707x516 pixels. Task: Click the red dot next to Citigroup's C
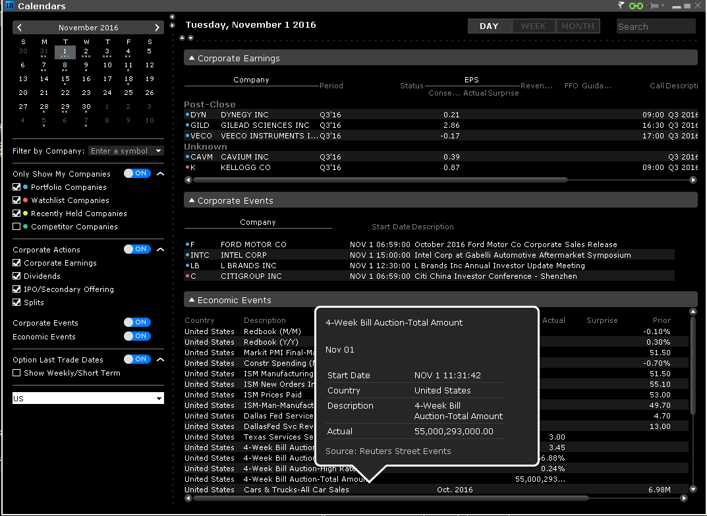point(188,276)
